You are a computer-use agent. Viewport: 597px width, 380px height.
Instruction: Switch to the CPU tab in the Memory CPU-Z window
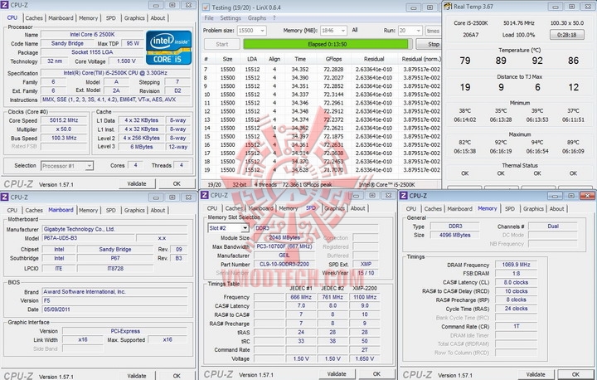coord(411,208)
